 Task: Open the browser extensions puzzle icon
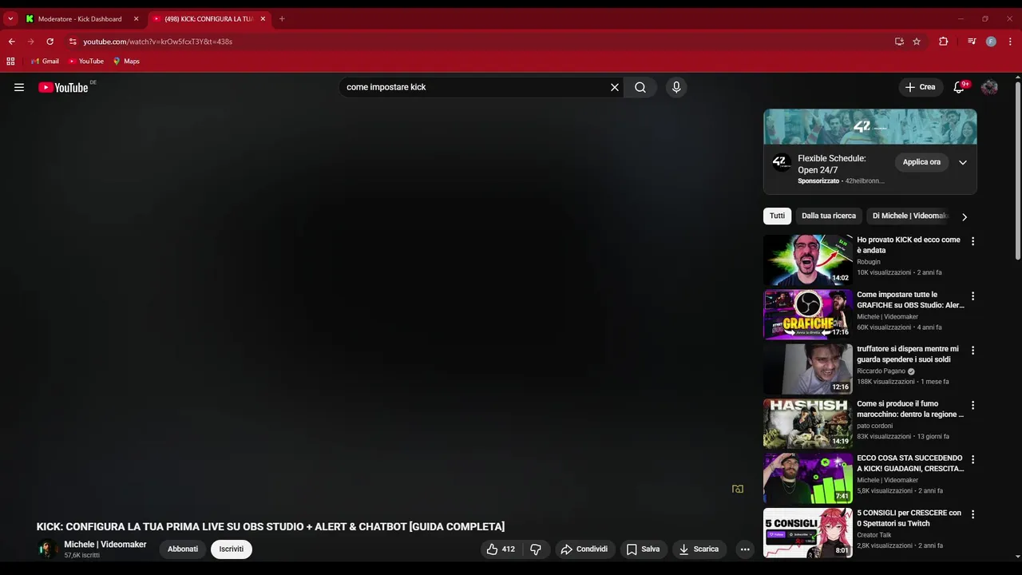[943, 42]
